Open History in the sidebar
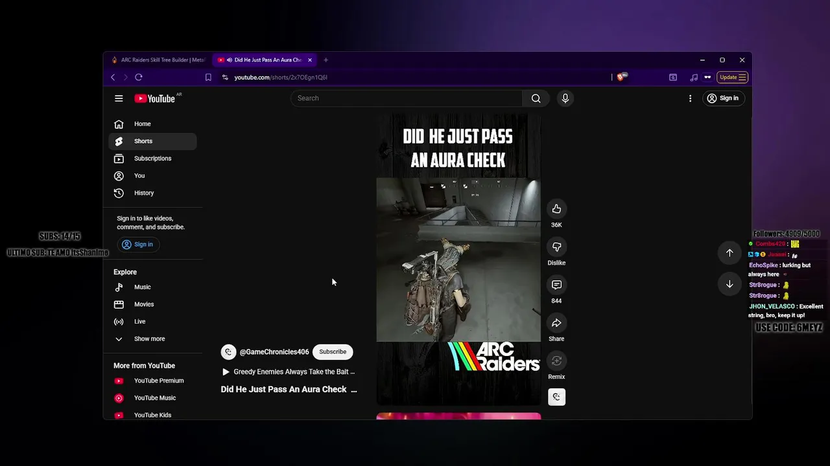This screenshot has width=830, height=466. 152,193
